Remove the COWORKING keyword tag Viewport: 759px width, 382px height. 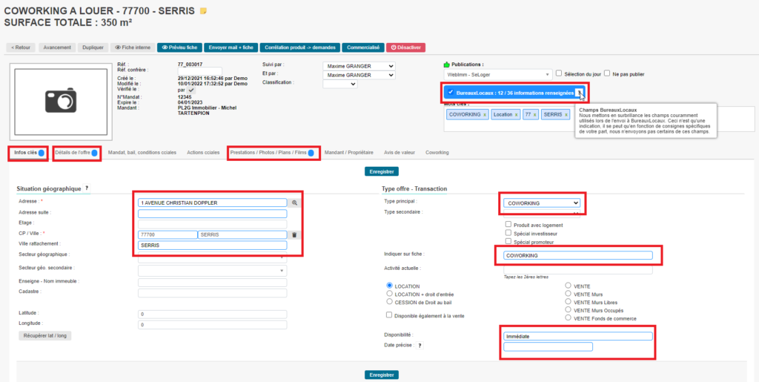click(485, 115)
